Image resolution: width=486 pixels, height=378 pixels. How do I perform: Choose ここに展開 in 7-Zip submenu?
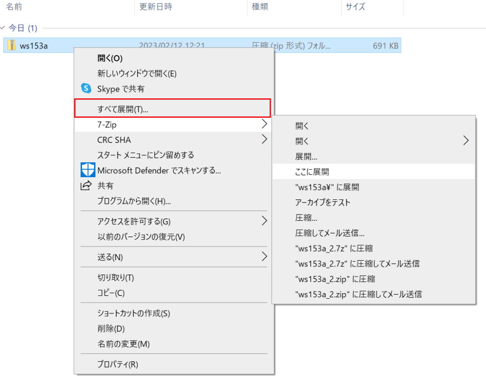click(x=312, y=171)
